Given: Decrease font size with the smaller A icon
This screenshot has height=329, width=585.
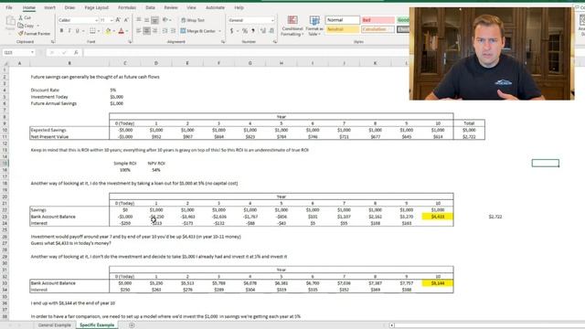Looking at the screenshot, I should point(126,20).
